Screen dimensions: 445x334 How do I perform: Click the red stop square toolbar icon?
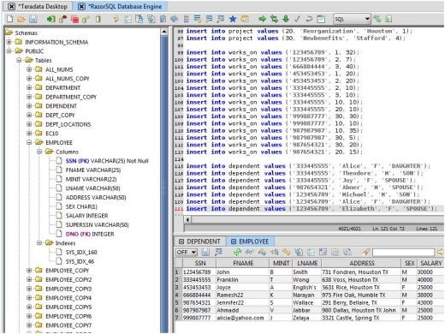click(x=75, y=19)
